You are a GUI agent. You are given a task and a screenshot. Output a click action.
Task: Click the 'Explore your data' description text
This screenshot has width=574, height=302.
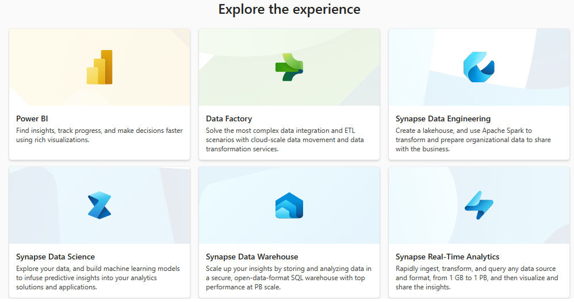pyautogui.click(x=98, y=278)
